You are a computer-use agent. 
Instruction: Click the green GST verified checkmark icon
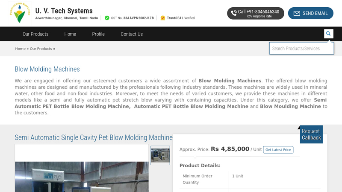click(x=107, y=18)
